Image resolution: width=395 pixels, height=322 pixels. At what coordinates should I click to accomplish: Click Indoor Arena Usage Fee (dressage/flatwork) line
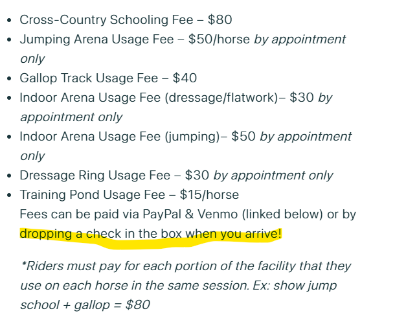click(176, 107)
